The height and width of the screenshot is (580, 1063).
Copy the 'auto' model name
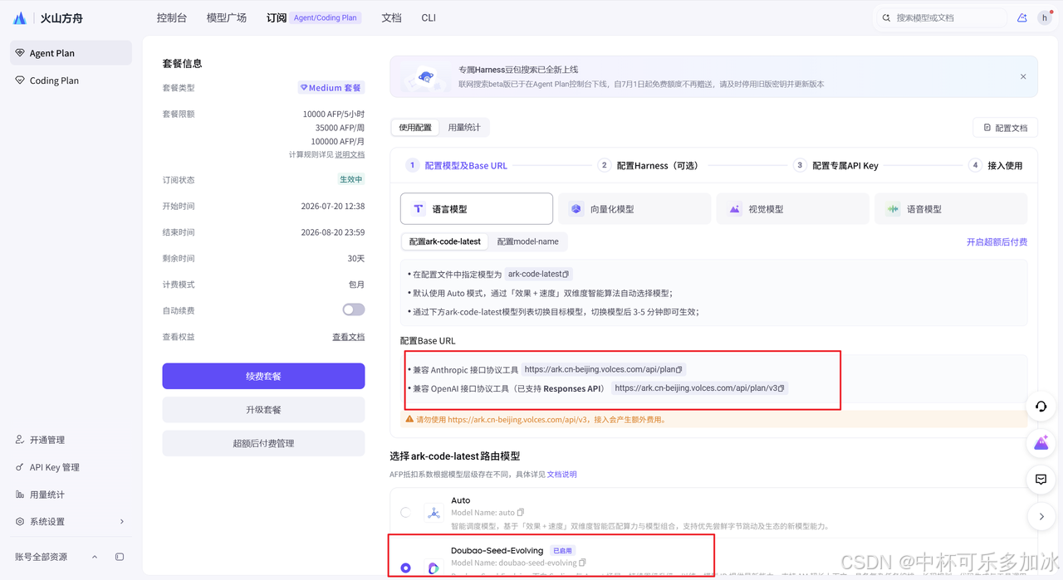(x=521, y=512)
